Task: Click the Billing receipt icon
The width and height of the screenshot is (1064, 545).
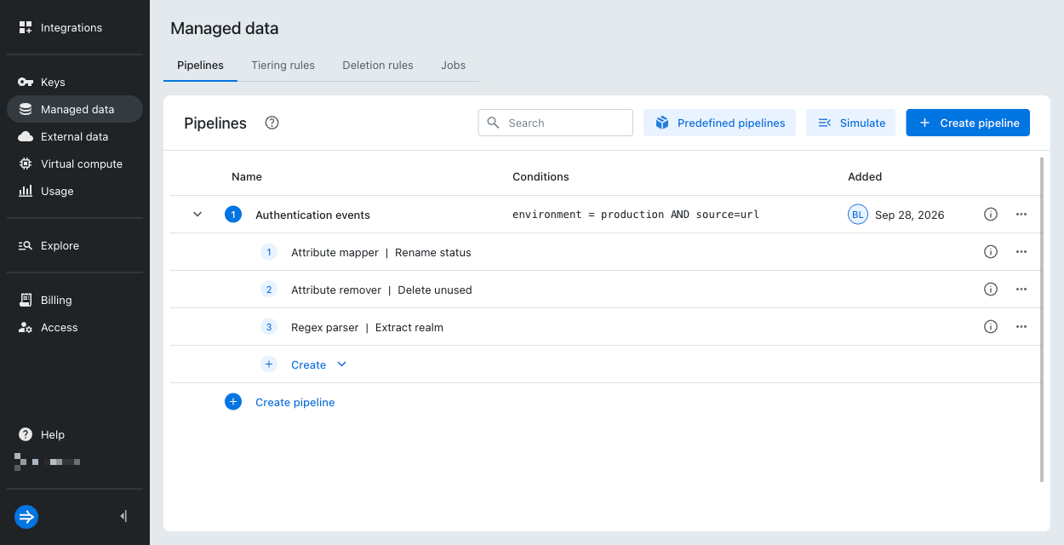Action: tap(26, 300)
